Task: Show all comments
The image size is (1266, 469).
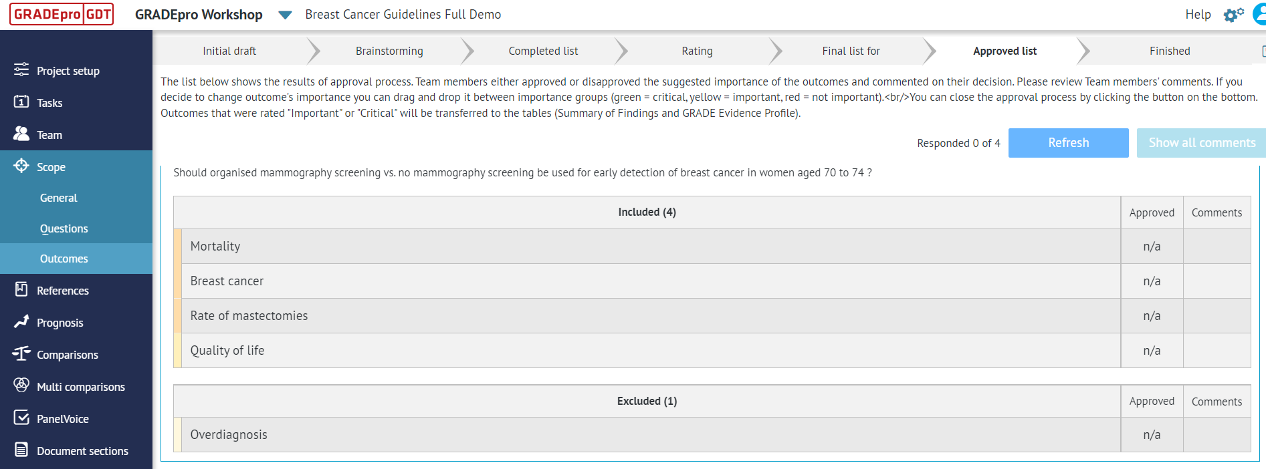Action: pyautogui.click(x=1202, y=142)
